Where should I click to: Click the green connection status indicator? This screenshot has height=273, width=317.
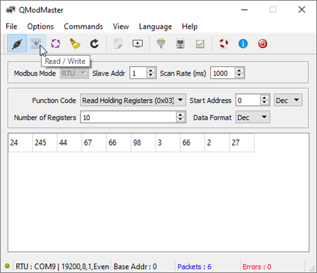tap(7, 266)
